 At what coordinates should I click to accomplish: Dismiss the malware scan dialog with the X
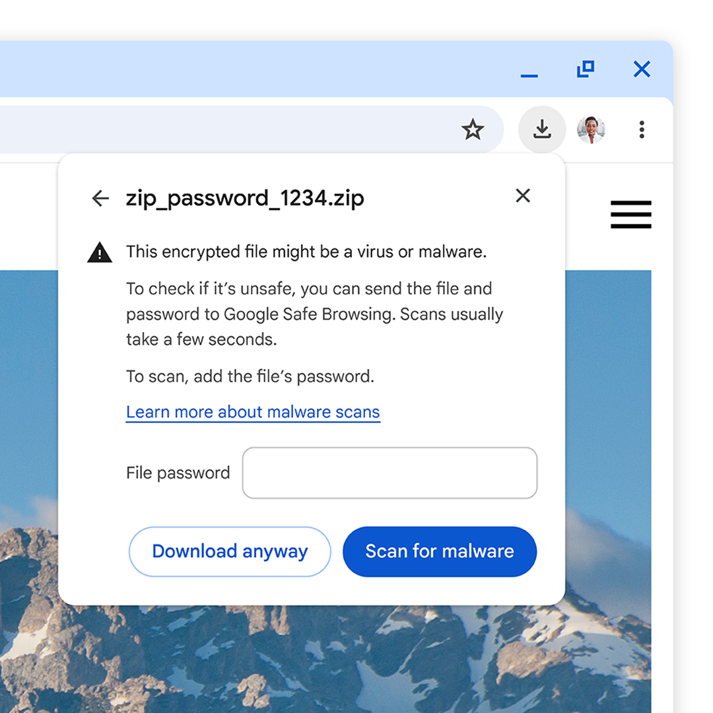tap(522, 195)
